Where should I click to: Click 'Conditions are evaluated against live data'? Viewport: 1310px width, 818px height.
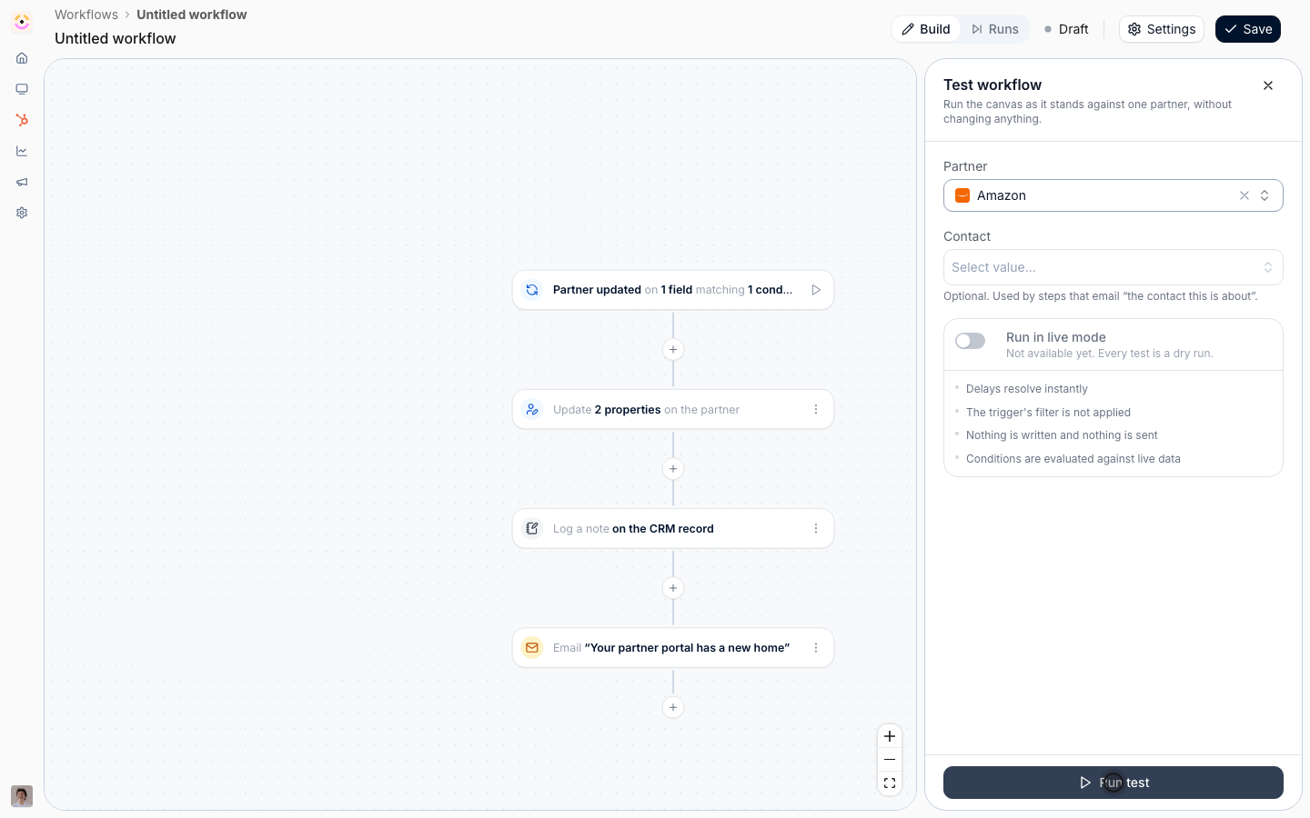click(1073, 459)
